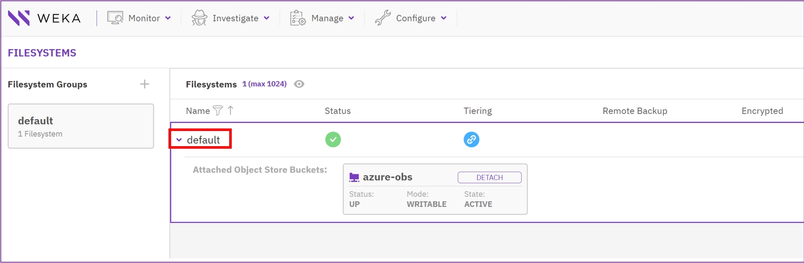Click the Monitor screen icon

(115, 18)
